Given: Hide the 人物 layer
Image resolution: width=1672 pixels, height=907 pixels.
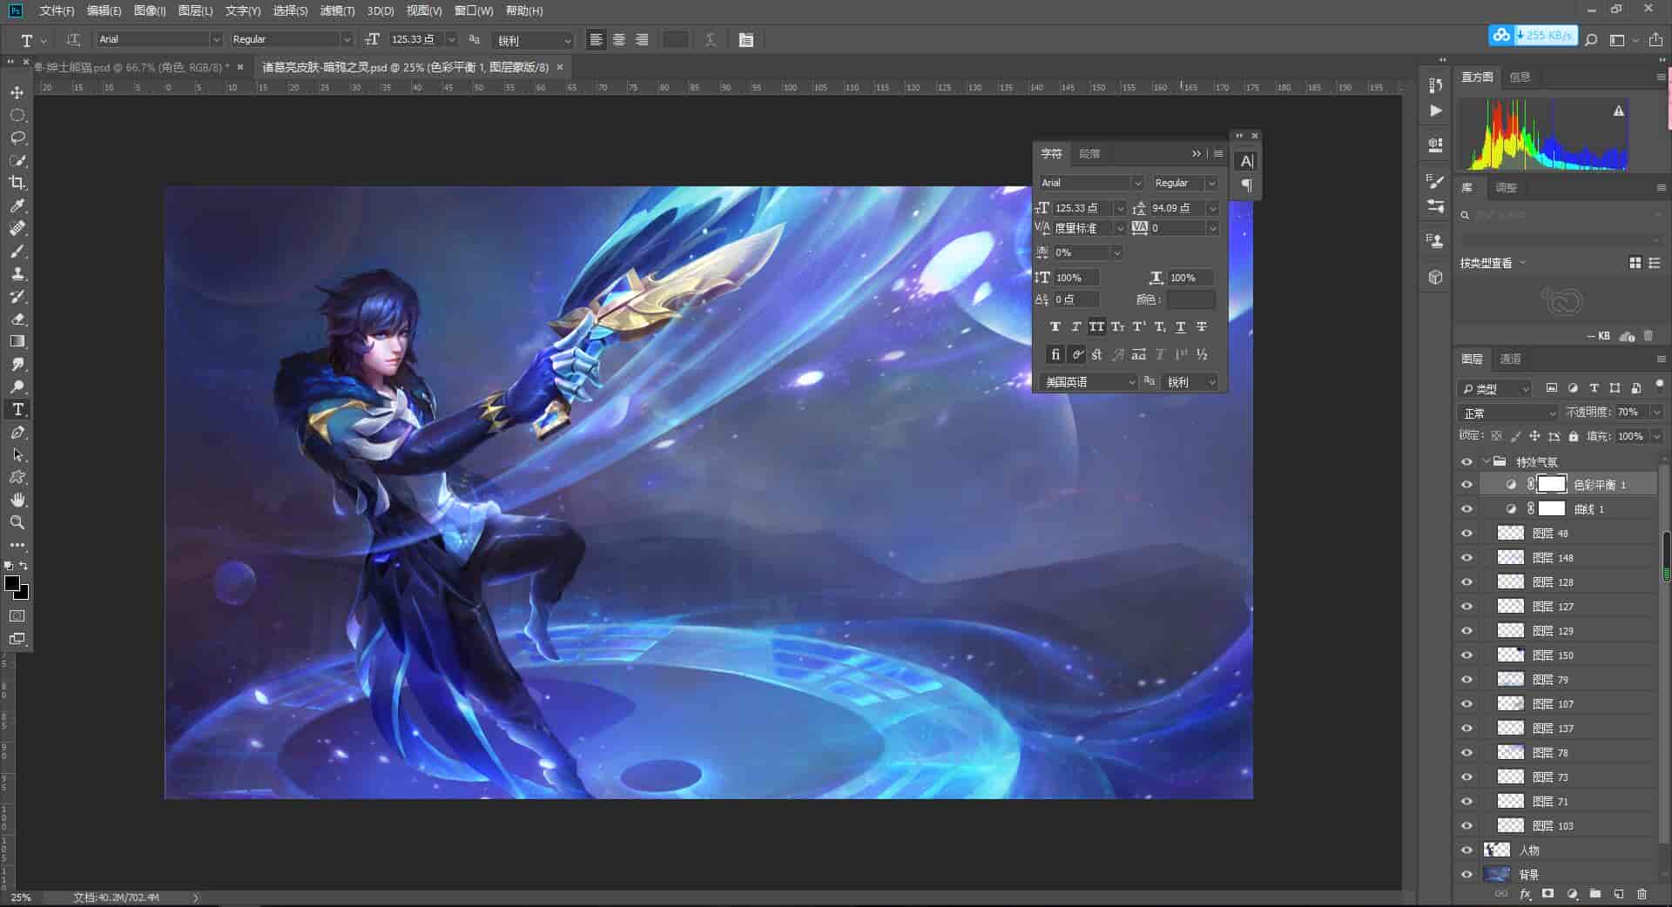Looking at the screenshot, I should (1467, 850).
